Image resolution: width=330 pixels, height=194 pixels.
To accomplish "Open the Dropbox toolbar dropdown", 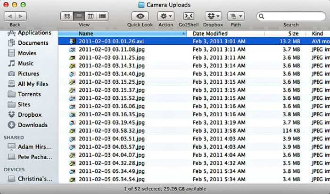I will tap(213, 16).
